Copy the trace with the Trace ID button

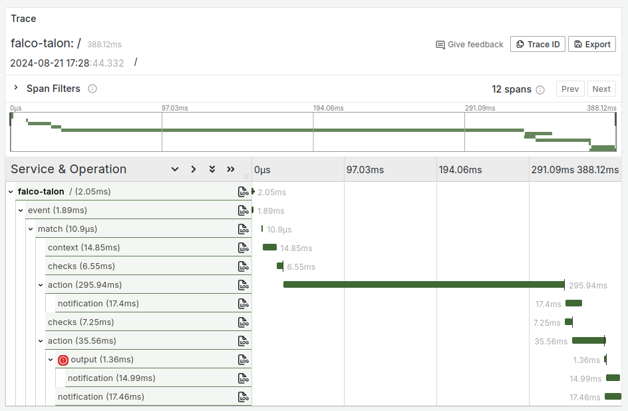[x=538, y=44]
